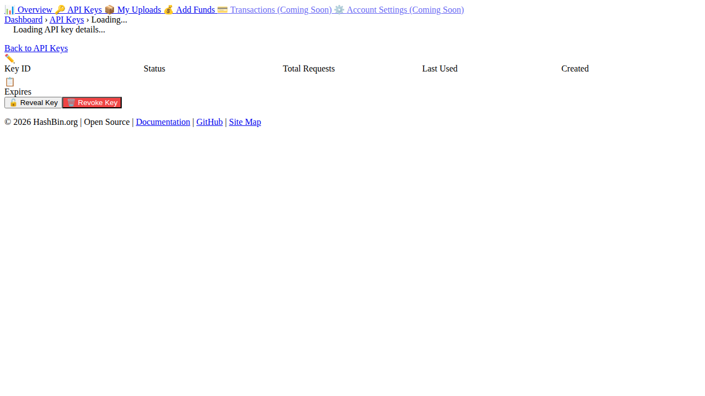
Task: Open the Add Funds page
Action: pos(189,10)
